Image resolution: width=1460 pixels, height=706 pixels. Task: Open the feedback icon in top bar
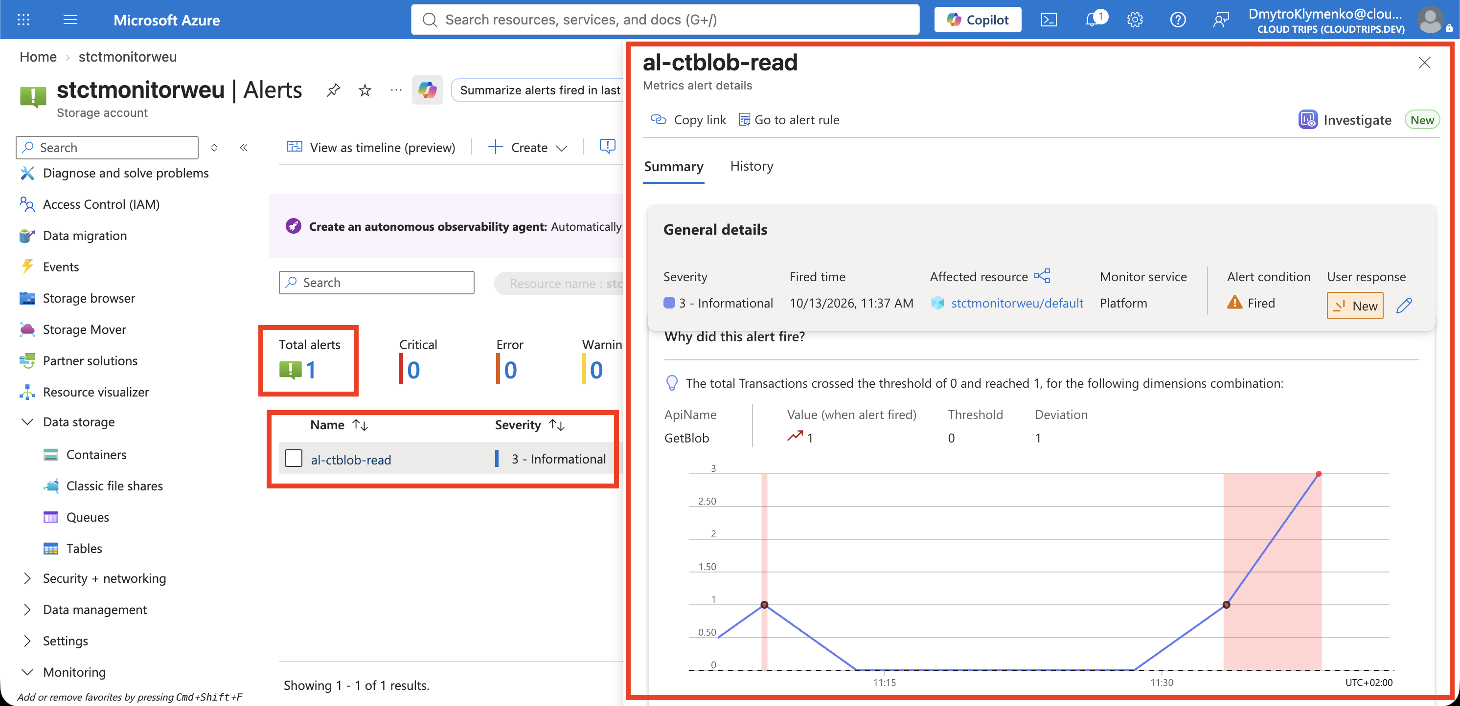coord(1221,20)
